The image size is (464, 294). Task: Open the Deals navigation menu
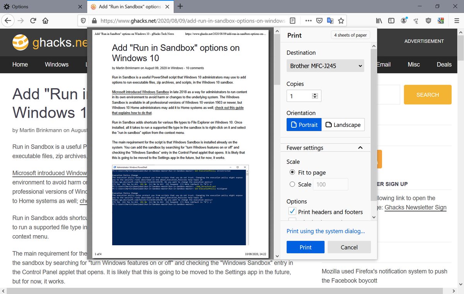point(444,65)
